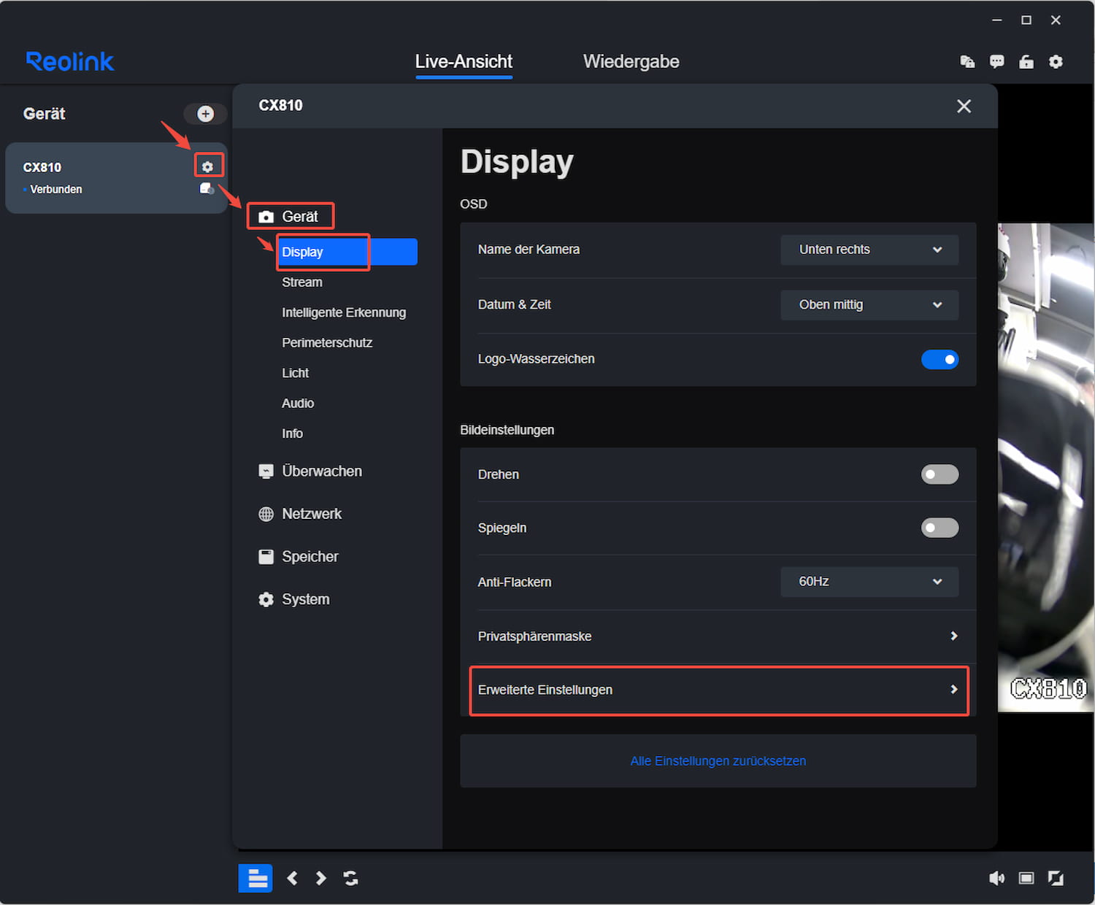Select Stream menu item
This screenshot has height=905, width=1095.
tap(302, 282)
